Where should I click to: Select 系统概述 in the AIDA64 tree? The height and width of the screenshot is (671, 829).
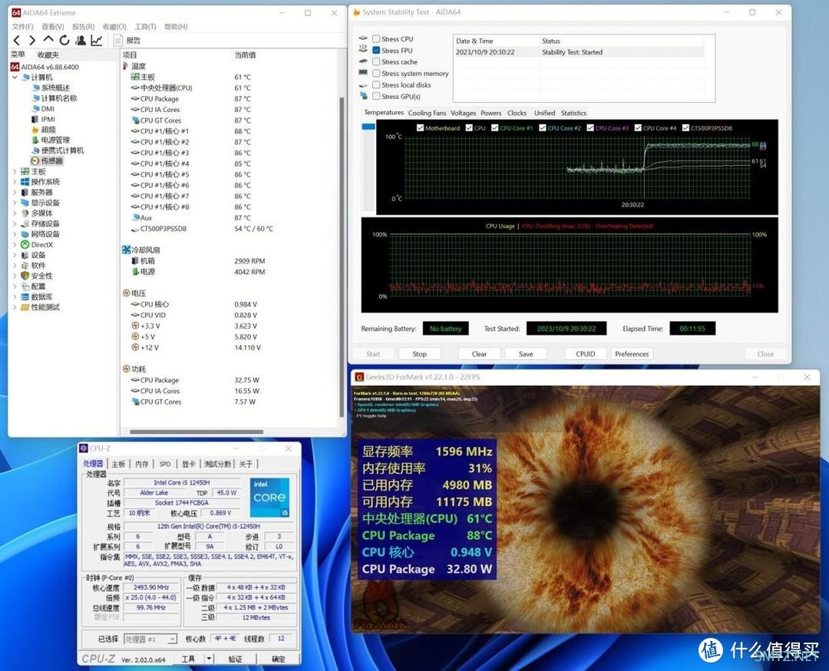click(55, 88)
